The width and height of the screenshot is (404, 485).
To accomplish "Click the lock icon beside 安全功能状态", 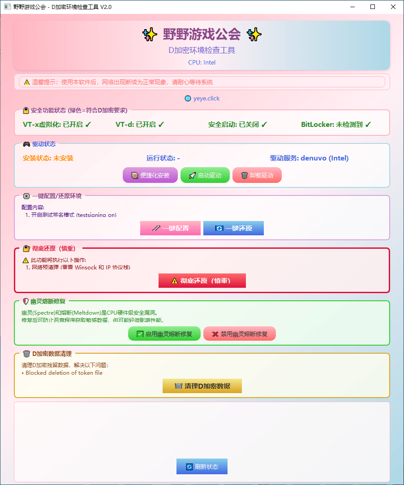I will click(26, 110).
